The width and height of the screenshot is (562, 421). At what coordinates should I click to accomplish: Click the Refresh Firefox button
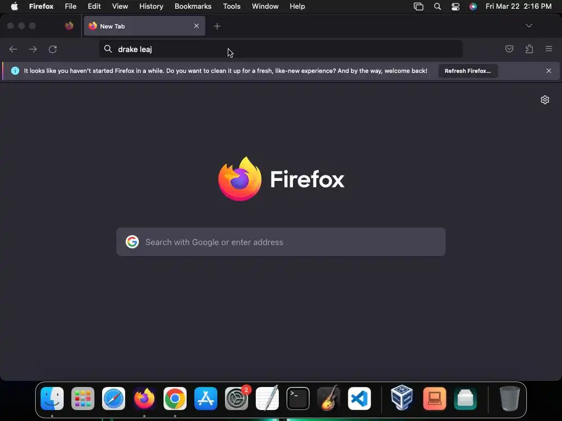pos(468,71)
